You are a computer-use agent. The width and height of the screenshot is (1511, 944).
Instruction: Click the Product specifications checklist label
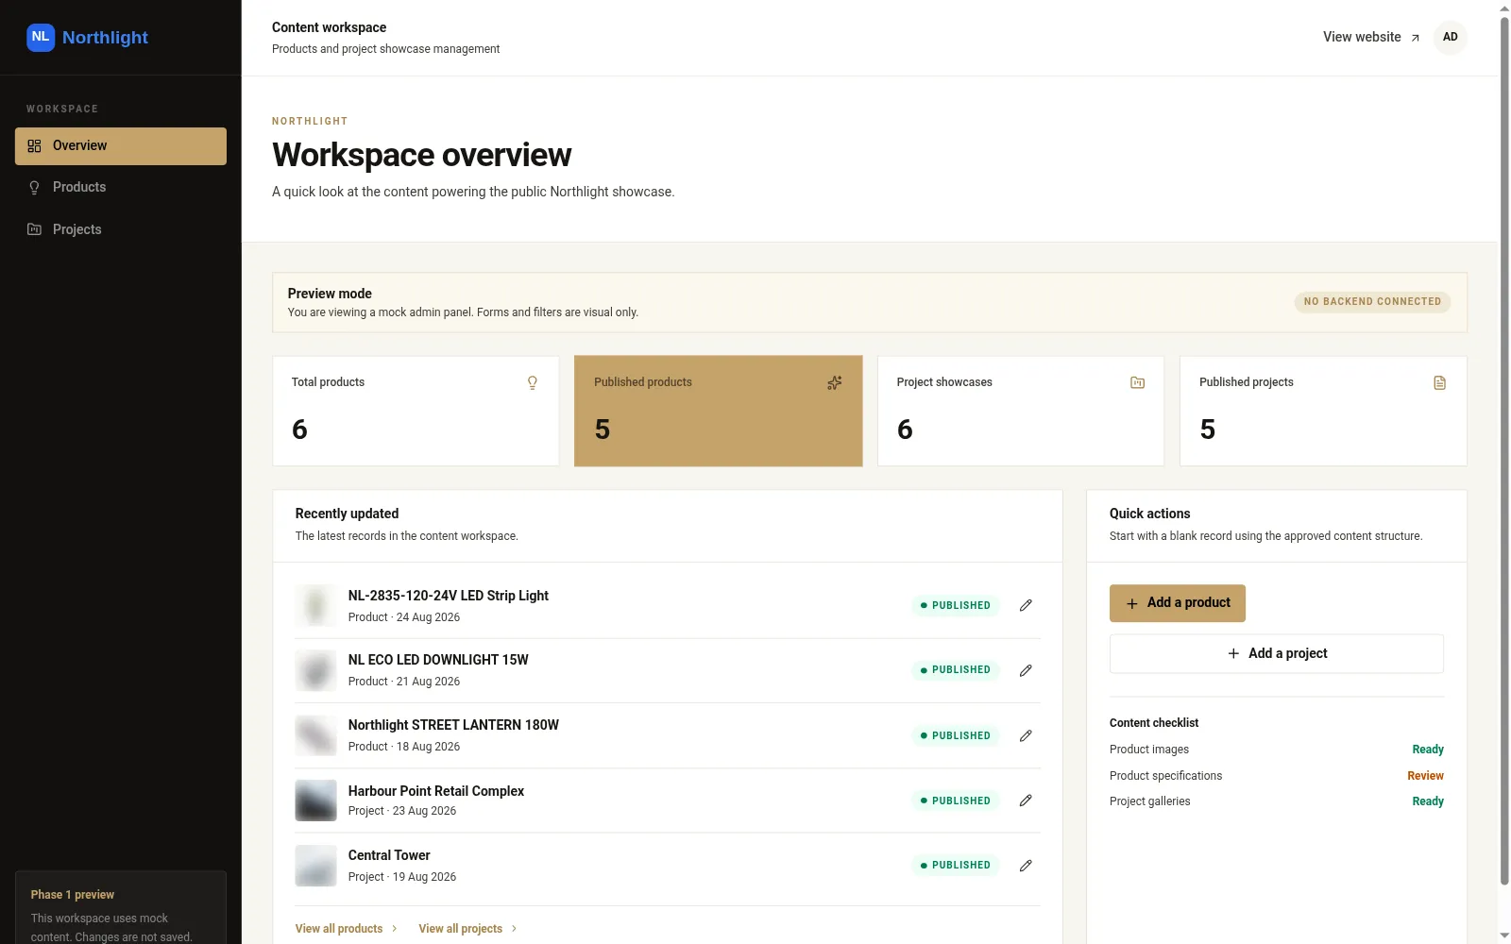pyautogui.click(x=1165, y=776)
